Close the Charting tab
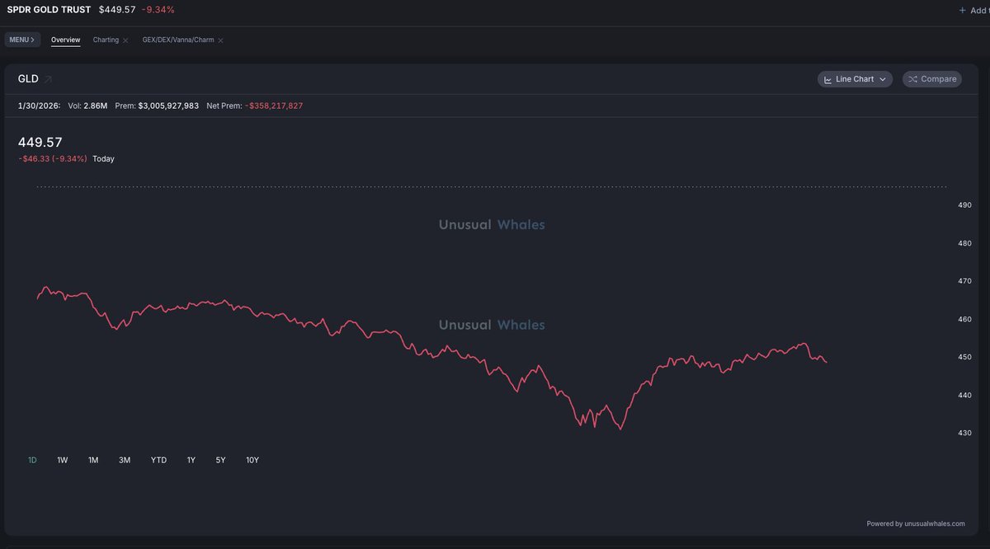 (x=125, y=40)
